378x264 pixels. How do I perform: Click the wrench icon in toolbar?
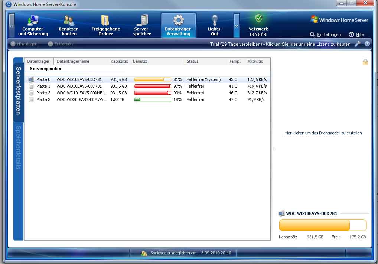pos(358,44)
